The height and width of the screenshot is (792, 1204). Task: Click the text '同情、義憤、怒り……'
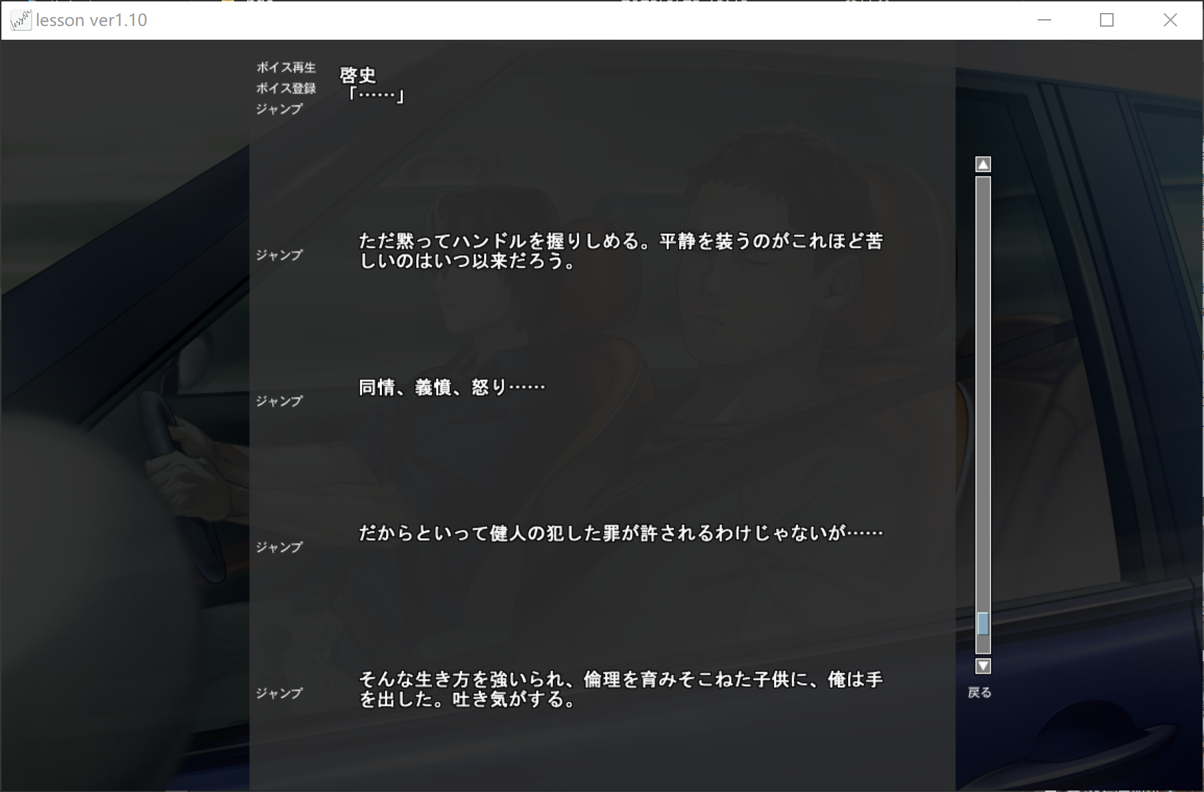(x=452, y=387)
